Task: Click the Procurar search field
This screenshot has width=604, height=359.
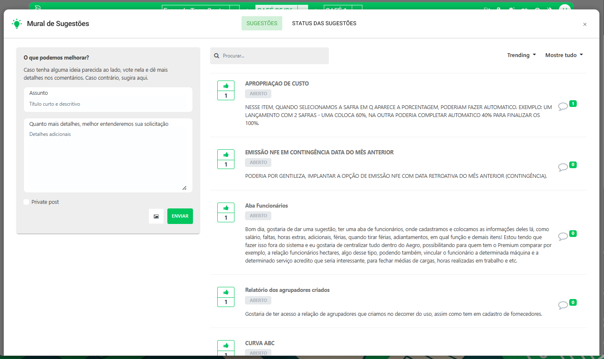Action: [273, 56]
